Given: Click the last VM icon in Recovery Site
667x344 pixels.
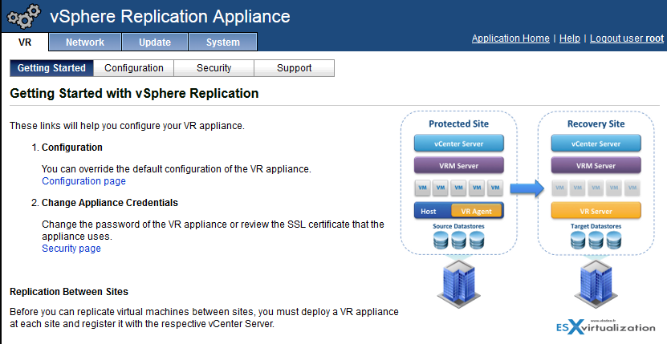Looking at the screenshot, I should pos(632,188).
